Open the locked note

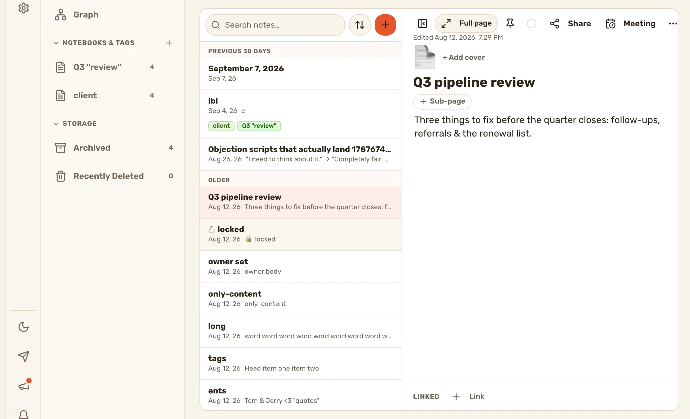click(x=301, y=234)
